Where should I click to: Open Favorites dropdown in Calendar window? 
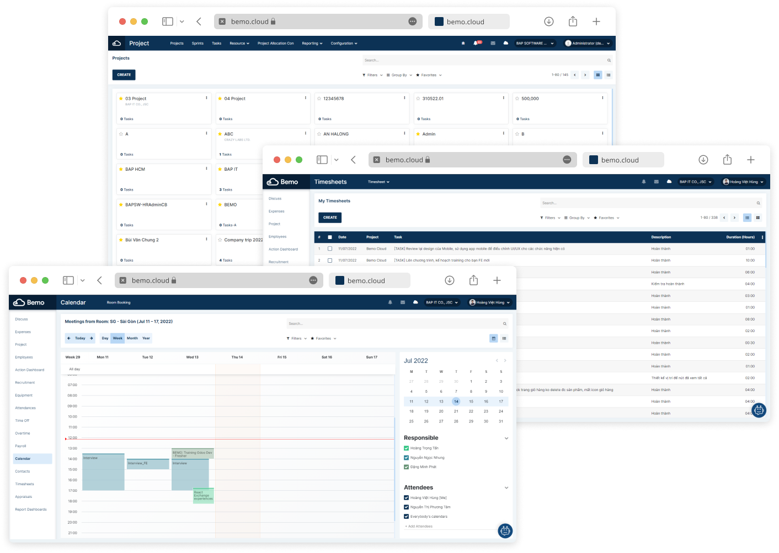pos(323,339)
